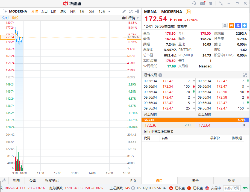Open customer service headset icon
This screenshot has height=192, width=250.
(194, 3)
